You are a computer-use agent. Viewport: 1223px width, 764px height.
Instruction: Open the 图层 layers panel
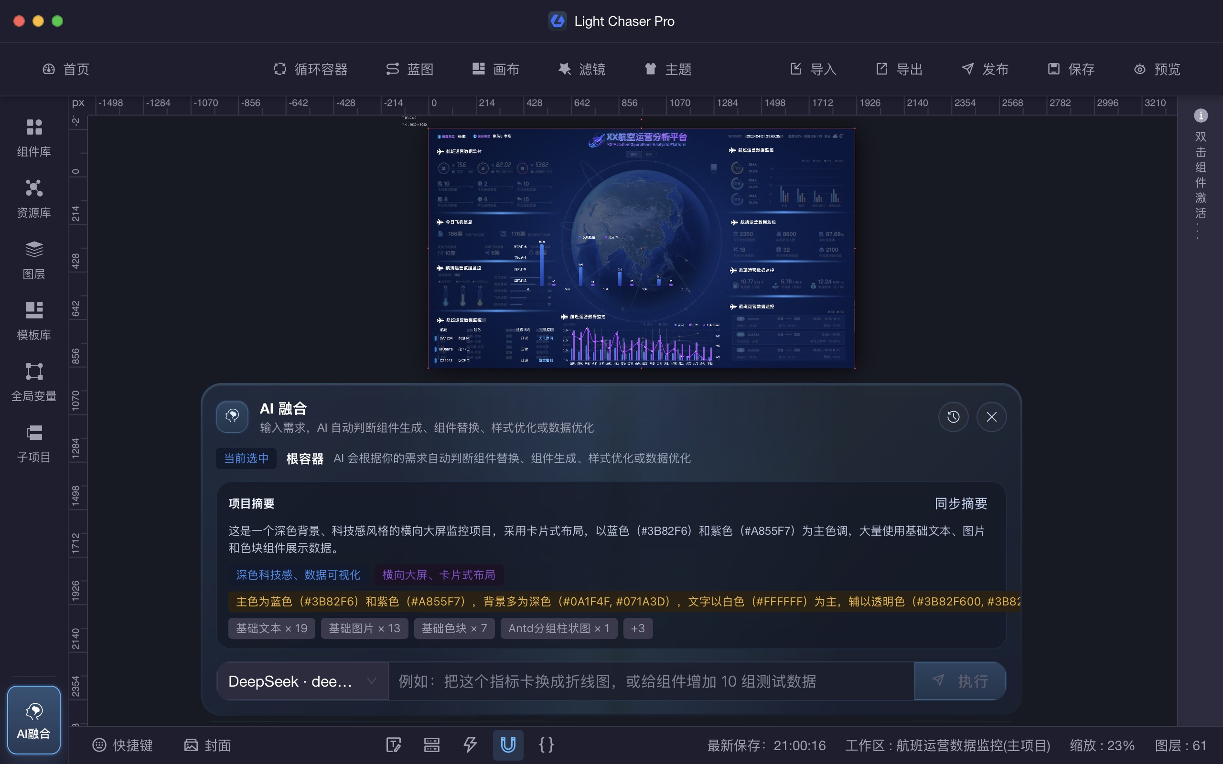pos(34,260)
